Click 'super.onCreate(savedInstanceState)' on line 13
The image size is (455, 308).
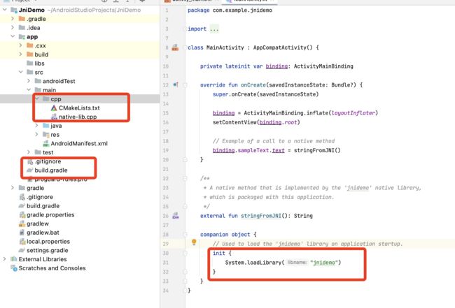(x=265, y=94)
